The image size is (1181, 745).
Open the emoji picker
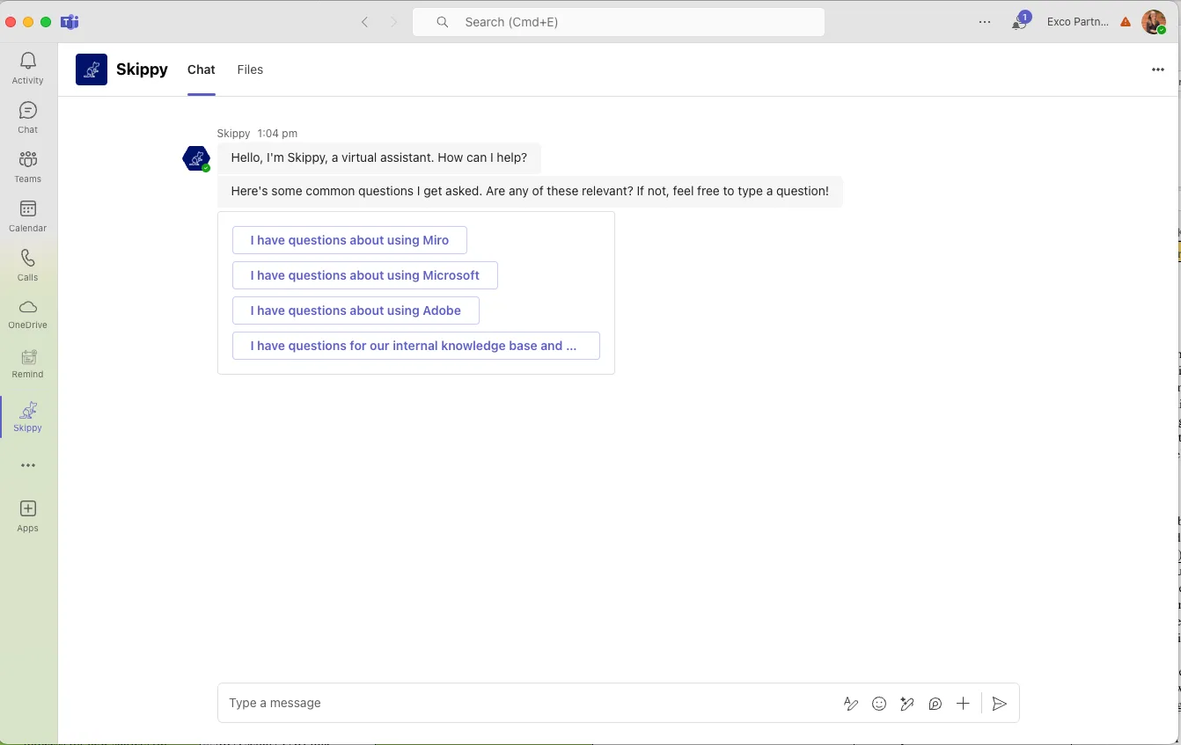[879, 704]
